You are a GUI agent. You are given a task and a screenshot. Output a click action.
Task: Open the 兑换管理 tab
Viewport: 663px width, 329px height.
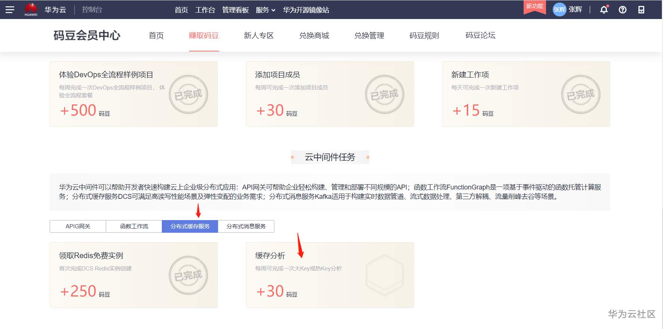pos(369,35)
